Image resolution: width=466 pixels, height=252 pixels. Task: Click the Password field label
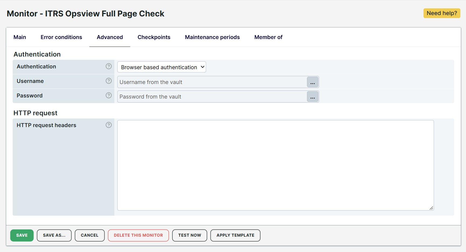pos(30,96)
